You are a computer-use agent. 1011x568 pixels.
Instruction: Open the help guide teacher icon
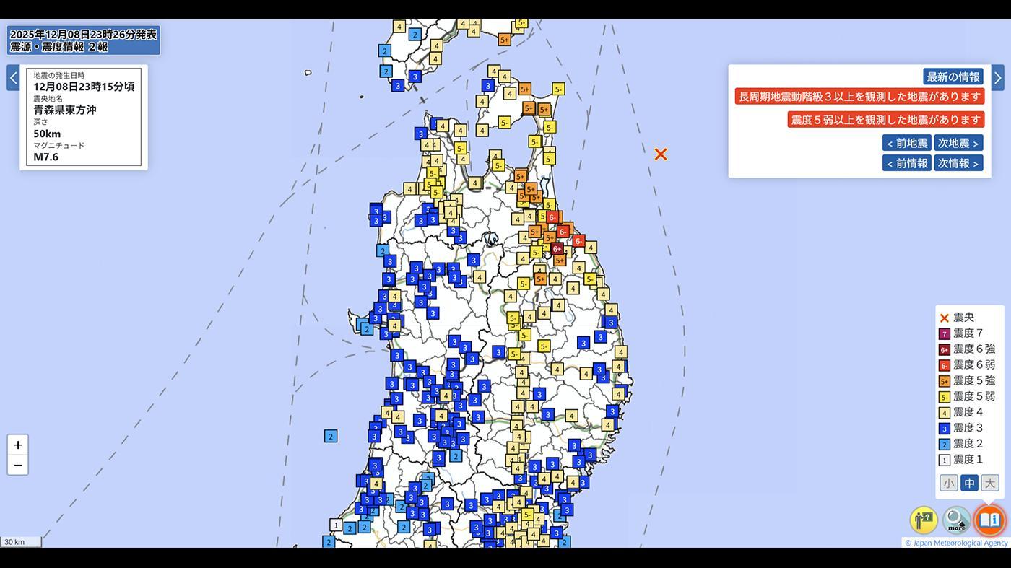pyautogui.click(x=924, y=520)
